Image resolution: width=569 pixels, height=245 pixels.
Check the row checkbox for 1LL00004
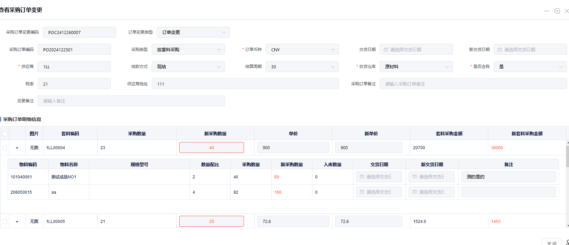click(x=5, y=148)
